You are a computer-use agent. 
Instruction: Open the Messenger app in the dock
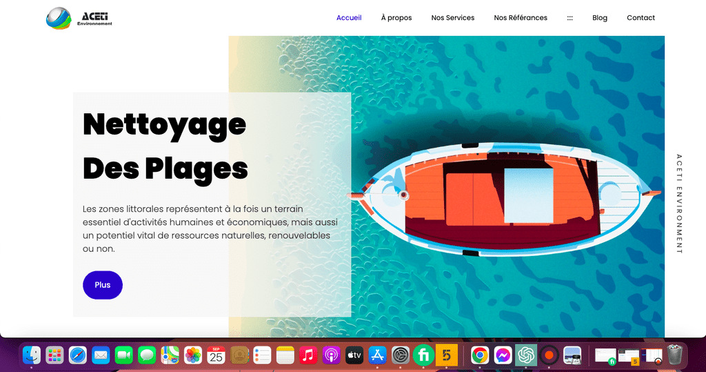503,355
